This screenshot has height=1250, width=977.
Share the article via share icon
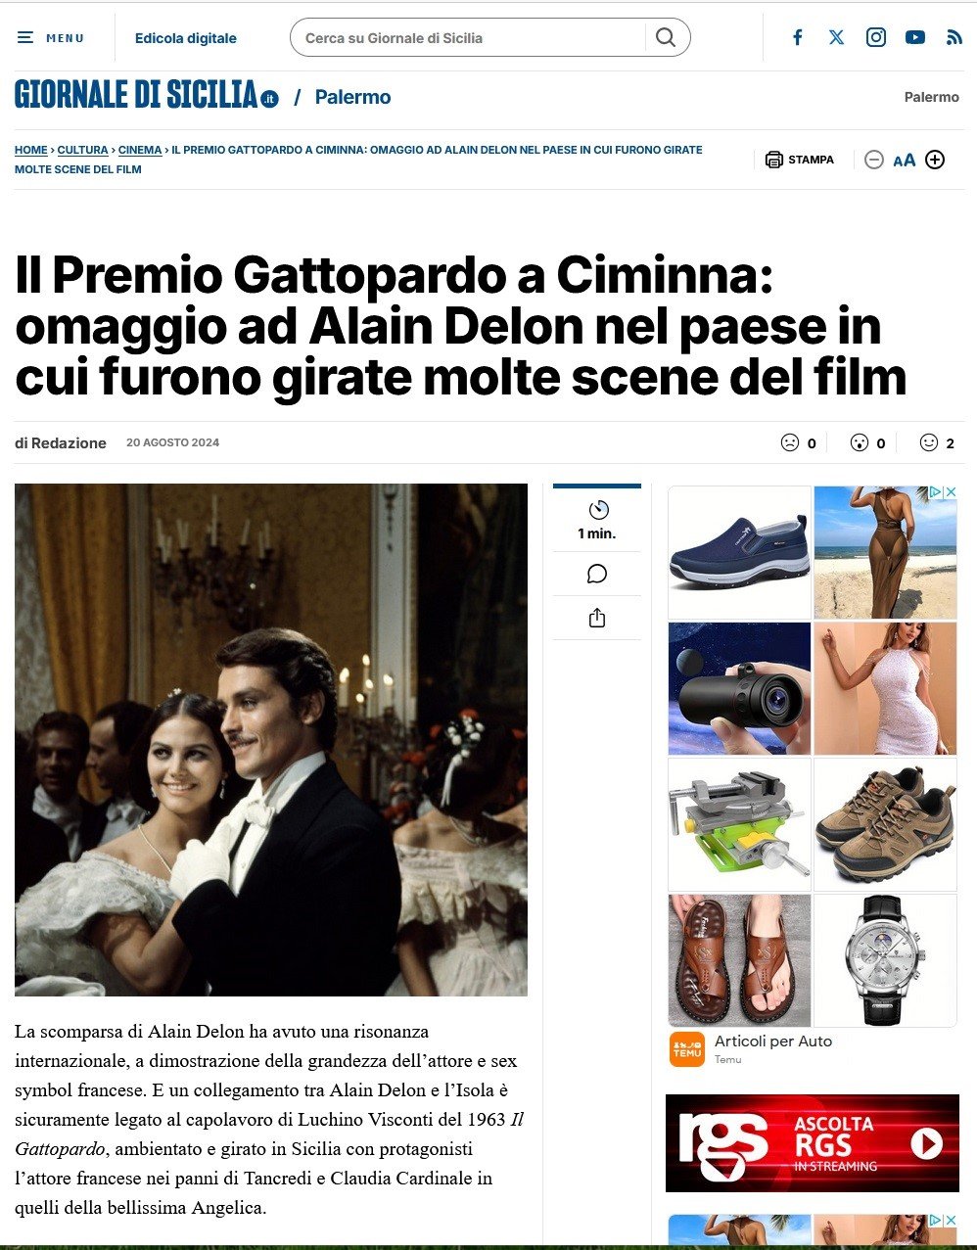pos(597,618)
